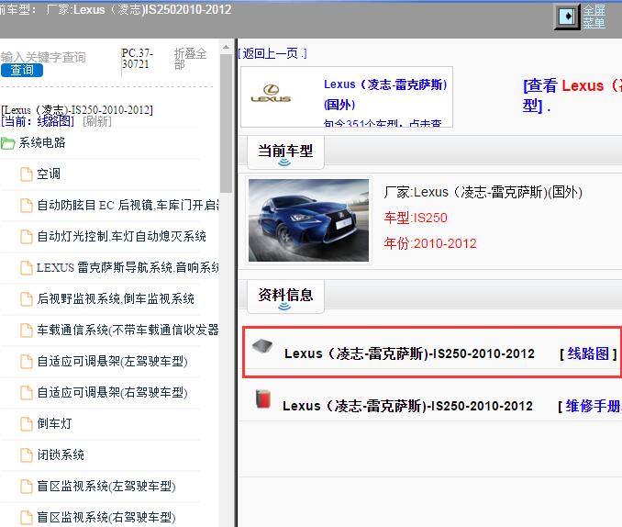Open Lexus(凌志-雷克萨斯)(国外) brand link

tap(385, 95)
